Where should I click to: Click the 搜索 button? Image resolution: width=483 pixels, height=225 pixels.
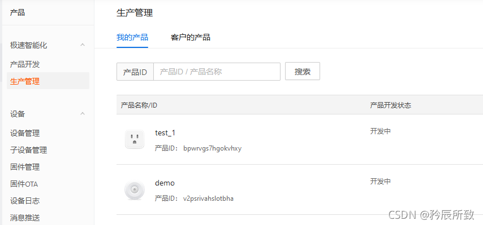coord(303,71)
